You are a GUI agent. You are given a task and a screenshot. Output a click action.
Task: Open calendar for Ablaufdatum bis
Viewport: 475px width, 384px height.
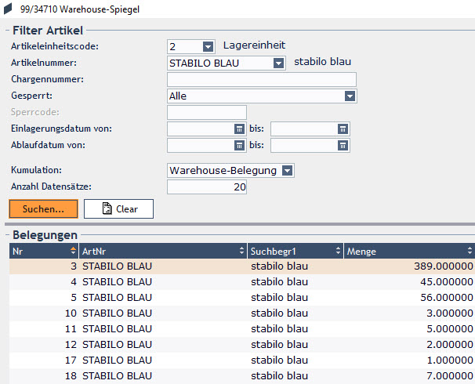coord(343,146)
